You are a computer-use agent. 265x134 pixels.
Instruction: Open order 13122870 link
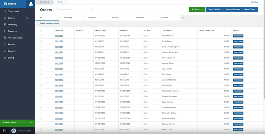pyautogui.click(x=59, y=102)
